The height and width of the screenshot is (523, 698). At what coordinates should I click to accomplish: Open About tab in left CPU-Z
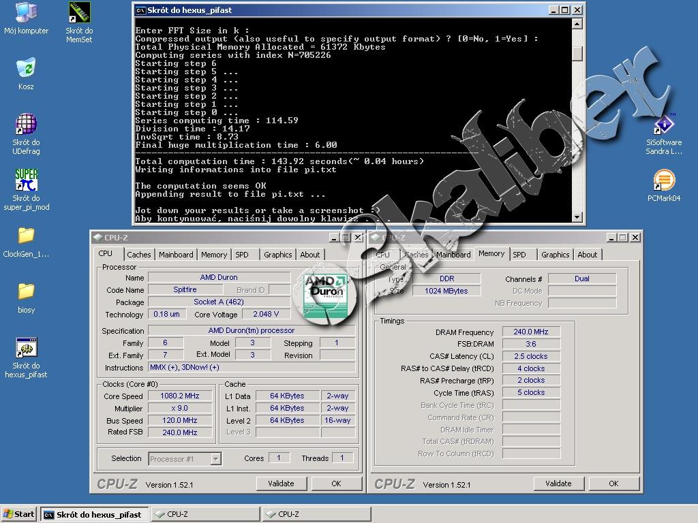(x=310, y=255)
